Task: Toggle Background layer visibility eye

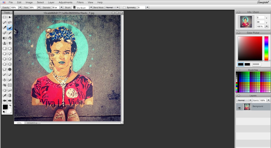Action: click(x=239, y=108)
